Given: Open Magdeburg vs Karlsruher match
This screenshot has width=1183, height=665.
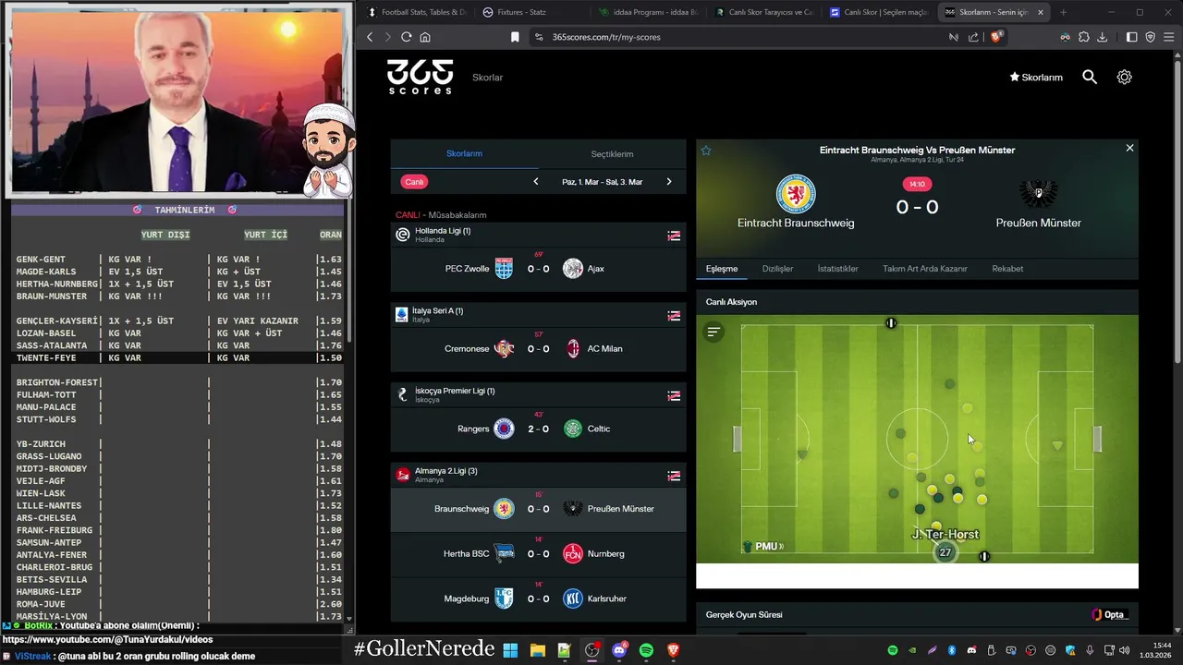Looking at the screenshot, I should point(538,598).
